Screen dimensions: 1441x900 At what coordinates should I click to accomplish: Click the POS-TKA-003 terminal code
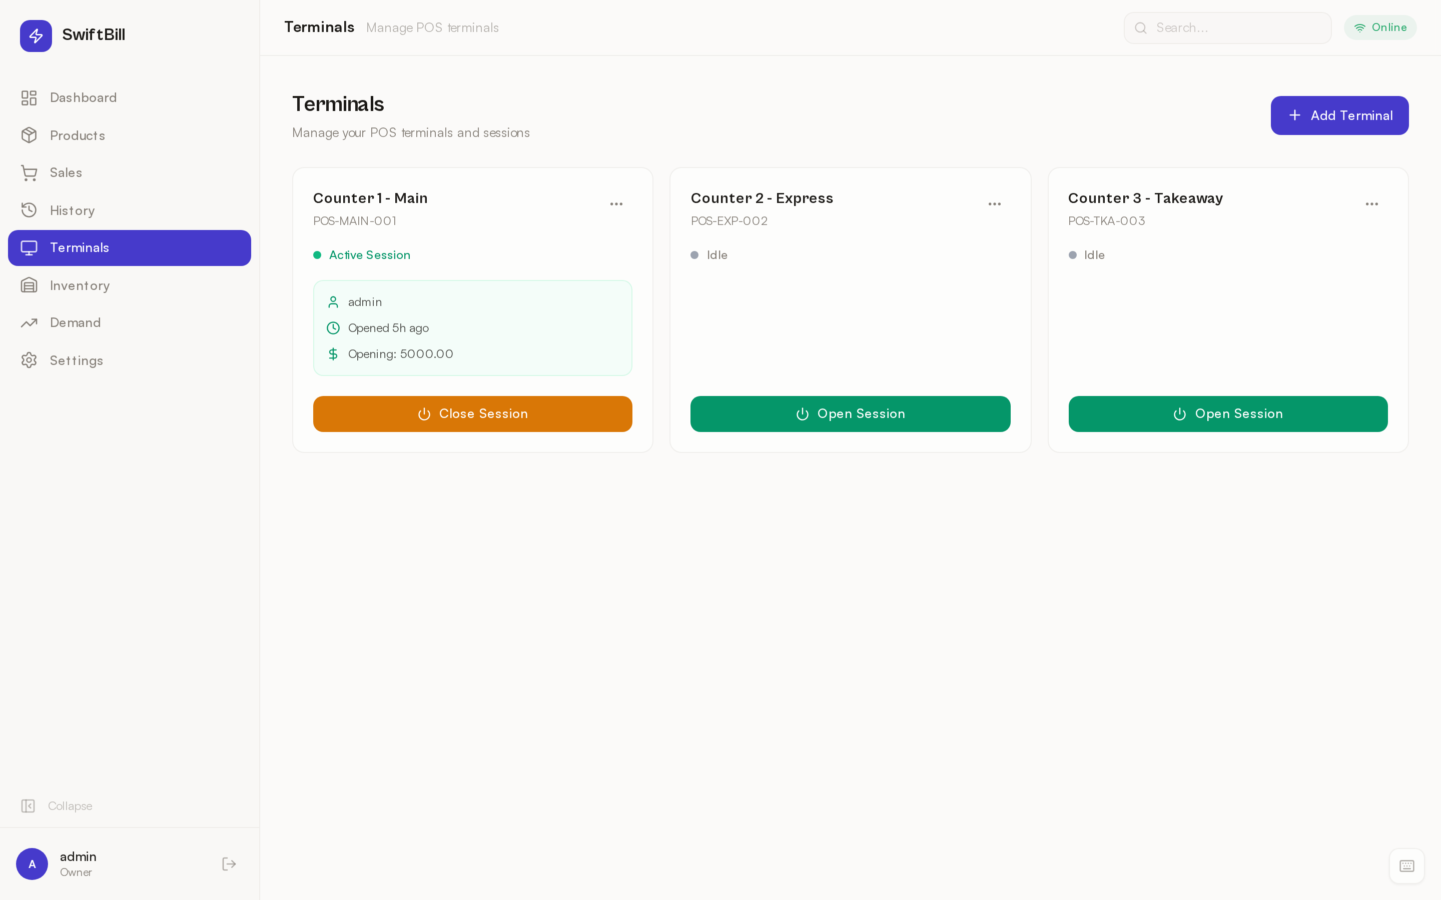1106,221
